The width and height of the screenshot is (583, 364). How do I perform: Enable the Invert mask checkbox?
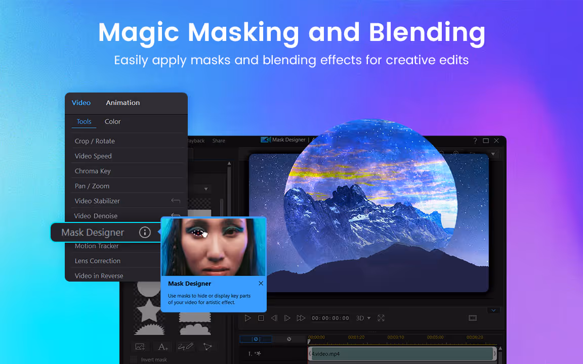134,359
